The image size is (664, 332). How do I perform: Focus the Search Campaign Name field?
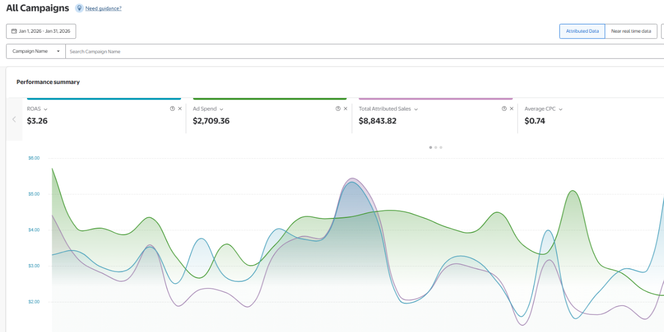[x=365, y=51]
